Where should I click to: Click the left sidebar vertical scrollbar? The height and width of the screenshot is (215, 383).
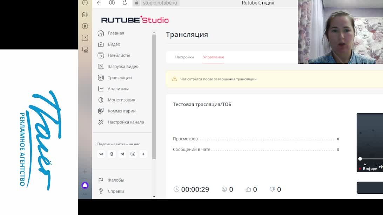click(x=154, y=97)
